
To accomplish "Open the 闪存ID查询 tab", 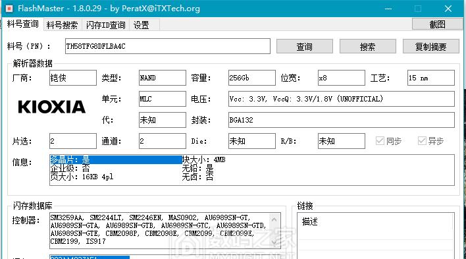I will coord(105,25).
